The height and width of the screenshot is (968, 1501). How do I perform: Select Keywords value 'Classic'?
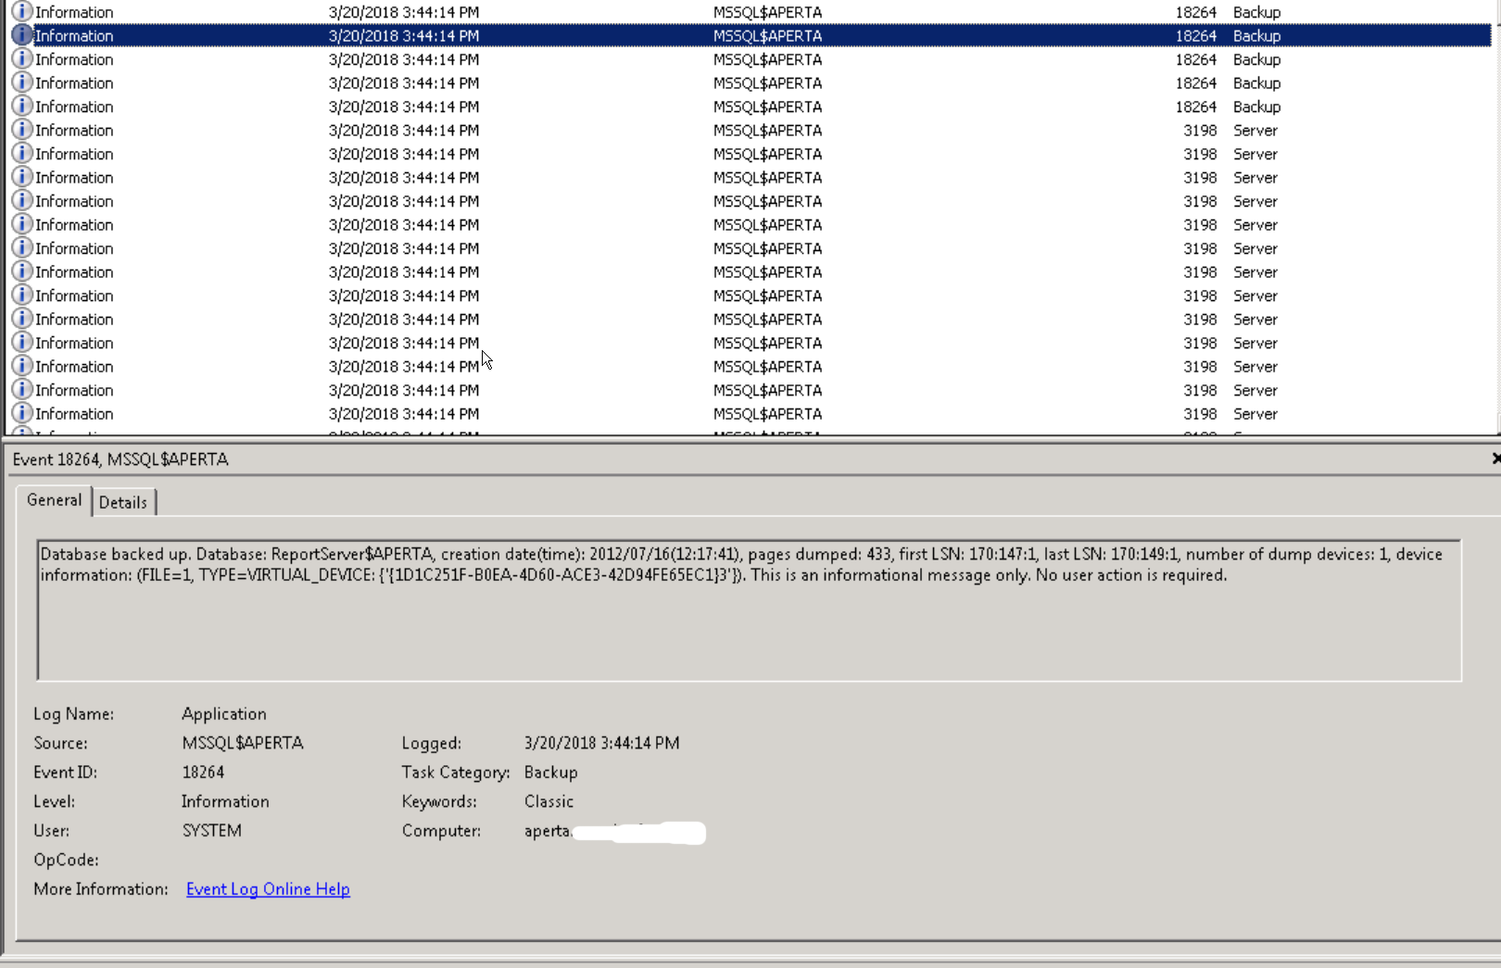pos(549,801)
